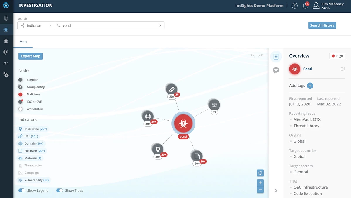Click the zoom in plus button
Viewport: 351px width, 198px height.
point(260,183)
